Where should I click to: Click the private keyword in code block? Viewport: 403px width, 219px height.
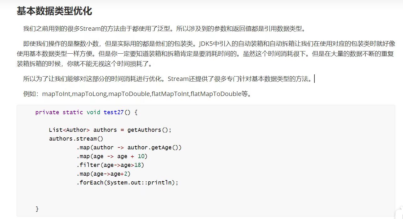click(47, 112)
